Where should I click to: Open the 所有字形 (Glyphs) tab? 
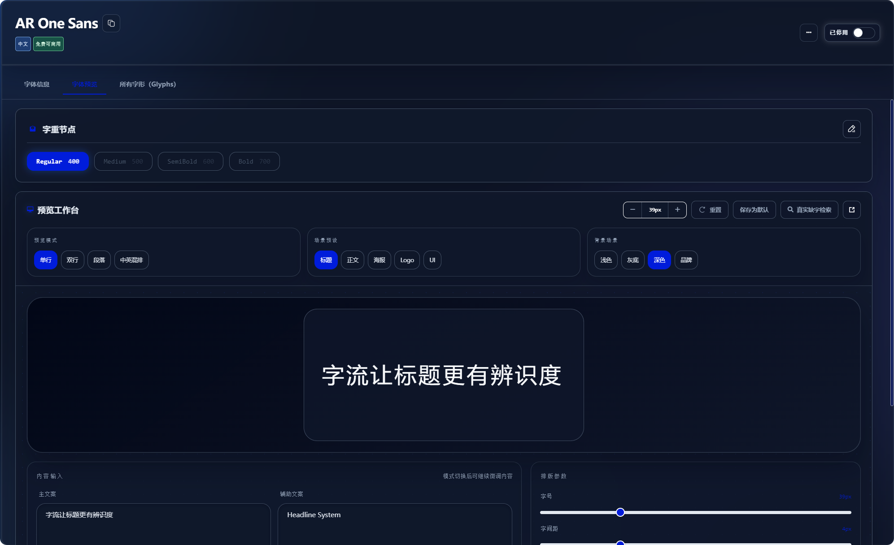pyautogui.click(x=148, y=84)
